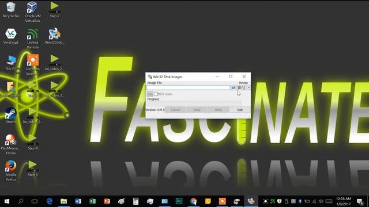Image resolution: width=369 pixels, height=207 pixels.
Task: Click the Win32 Disk Imager title icon
Action: (150, 76)
